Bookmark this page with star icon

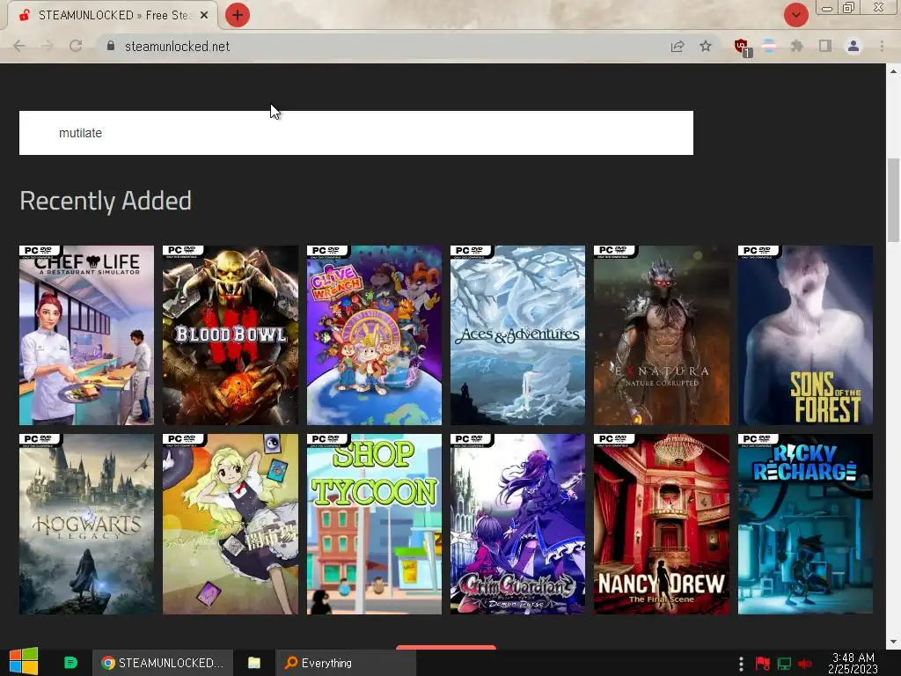tap(706, 46)
